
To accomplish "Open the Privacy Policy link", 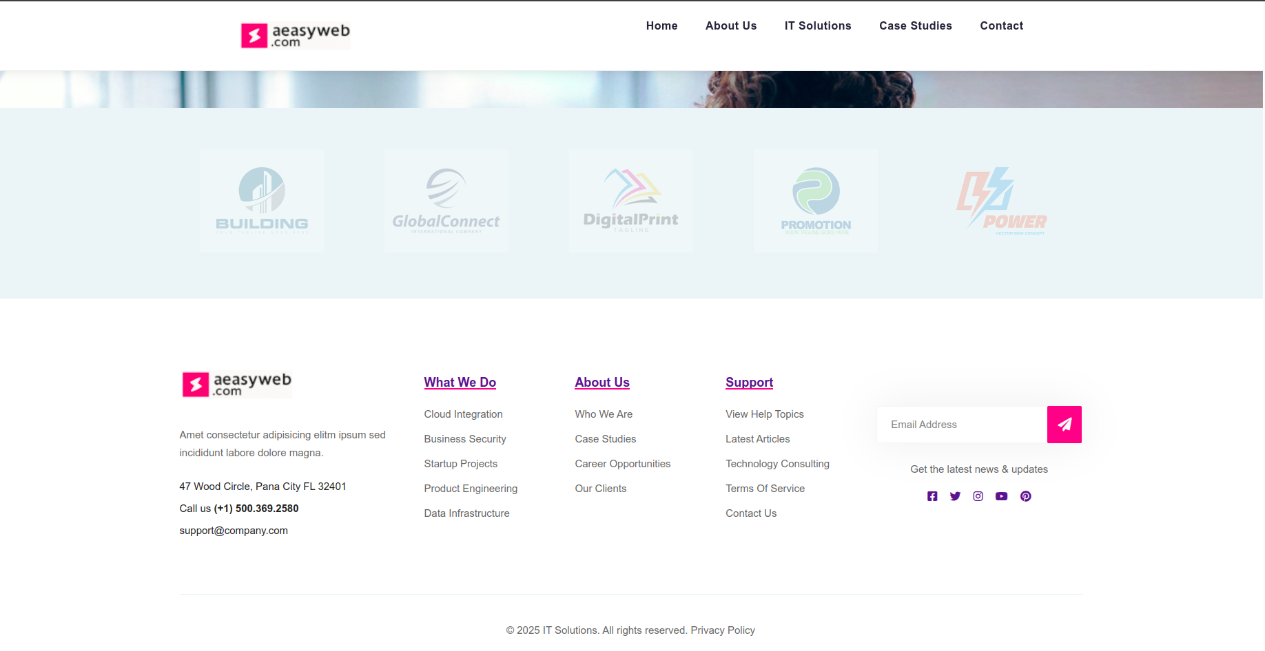I will pos(723,630).
